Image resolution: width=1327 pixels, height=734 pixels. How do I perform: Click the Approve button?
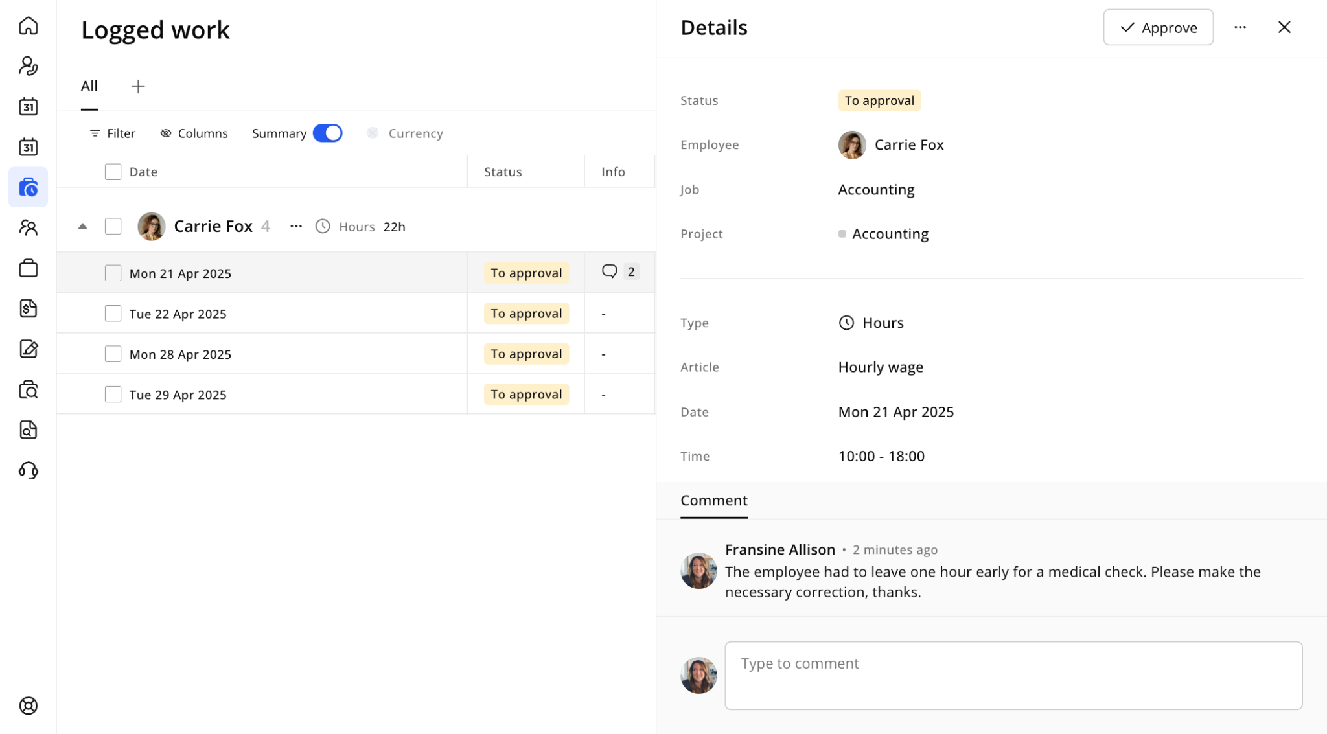pos(1159,27)
